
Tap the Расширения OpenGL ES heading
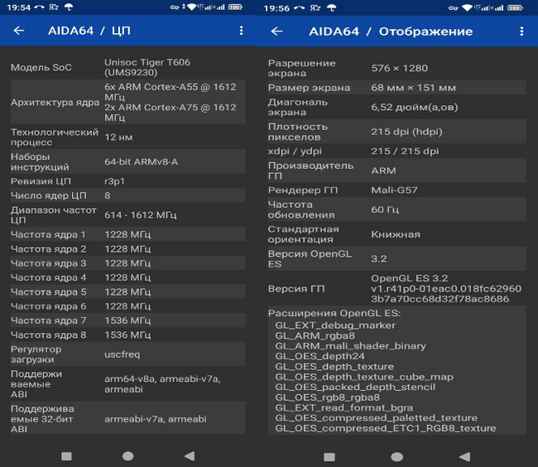click(x=334, y=313)
